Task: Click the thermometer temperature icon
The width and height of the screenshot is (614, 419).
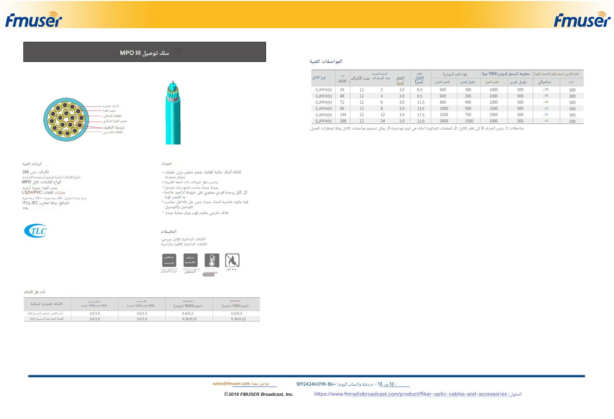Action: pyautogui.click(x=212, y=260)
